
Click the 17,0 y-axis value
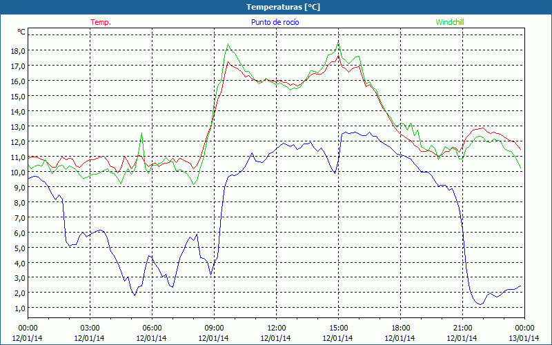coord(19,66)
